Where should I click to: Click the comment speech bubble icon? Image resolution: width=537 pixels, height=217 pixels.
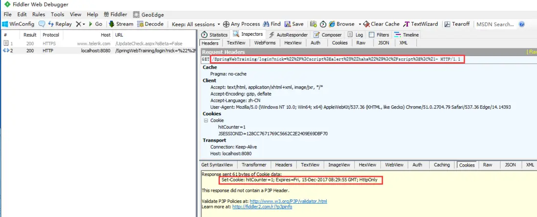42,24
